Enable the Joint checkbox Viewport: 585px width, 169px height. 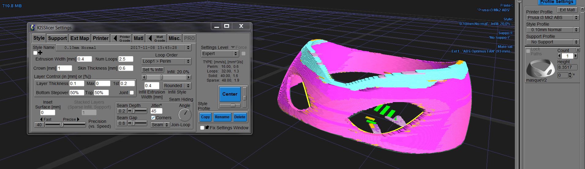tap(132, 93)
